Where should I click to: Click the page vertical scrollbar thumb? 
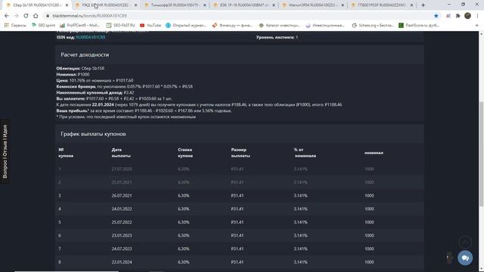pos(481,154)
